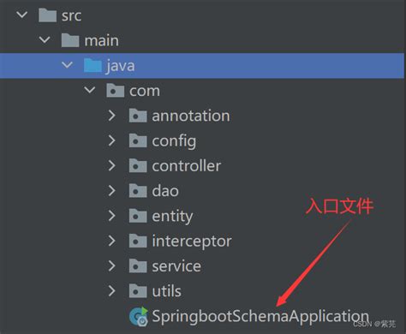
Task: Collapse the src folder chevron
Action: coord(22,15)
